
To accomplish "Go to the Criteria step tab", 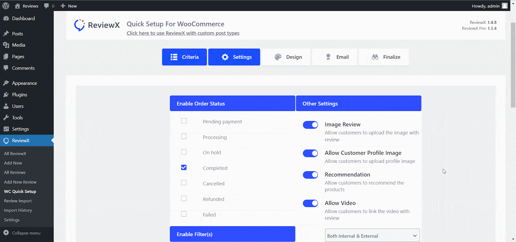I will point(184,57).
